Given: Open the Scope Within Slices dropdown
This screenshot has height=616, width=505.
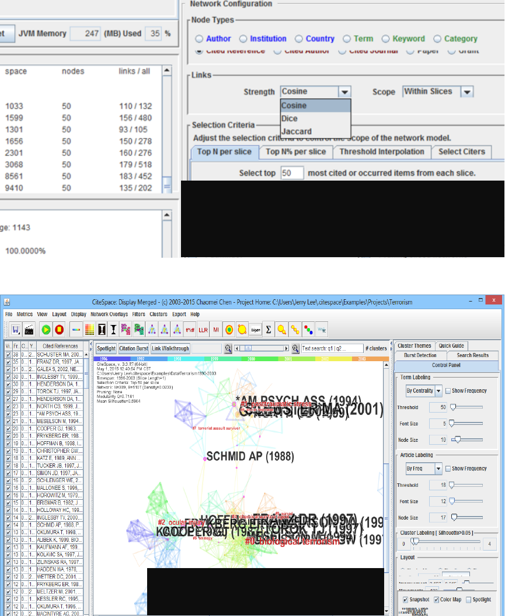Looking at the screenshot, I should [x=467, y=92].
